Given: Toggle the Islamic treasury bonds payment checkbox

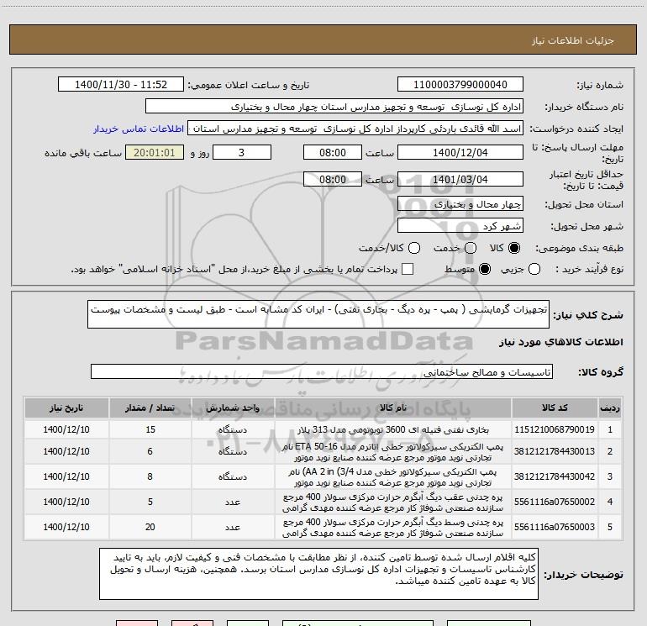Looking at the screenshot, I should (408, 269).
